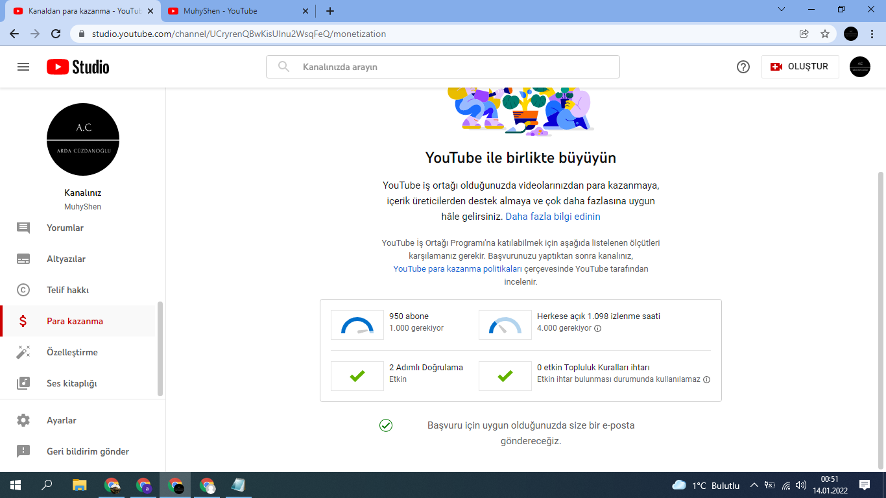Viewport: 886px width, 498px height.
Task: Open the account avatar in Studio header
Action: click(860, 67)
